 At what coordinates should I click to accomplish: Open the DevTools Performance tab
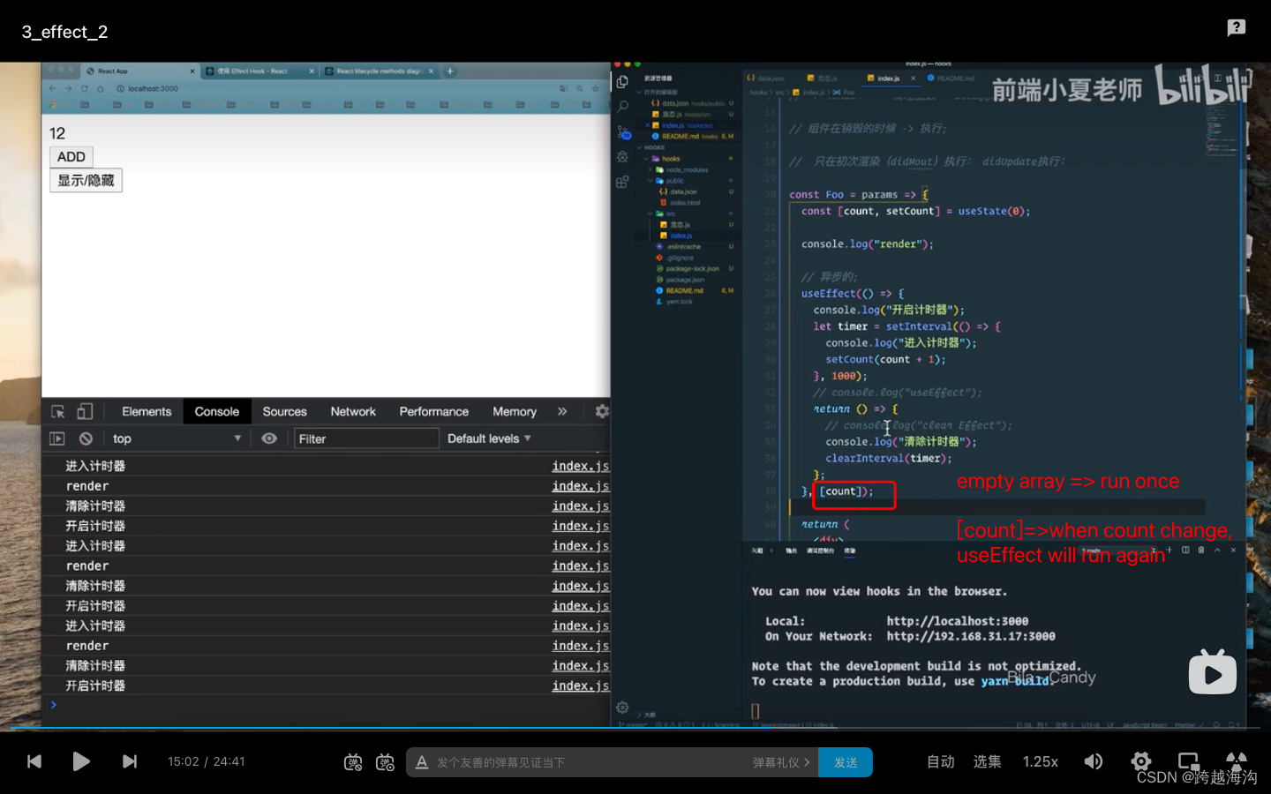pos(434,411)
